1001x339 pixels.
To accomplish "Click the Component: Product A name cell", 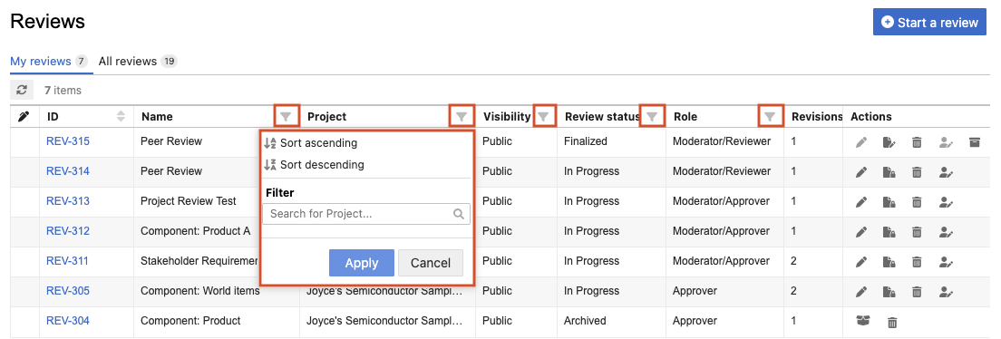I will (195, 231).
